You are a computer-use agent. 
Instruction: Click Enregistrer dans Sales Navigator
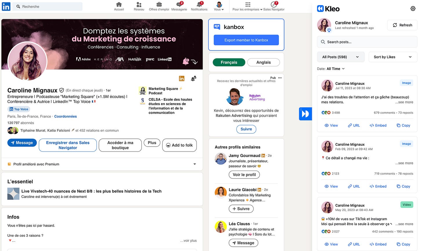pos(68,145)
